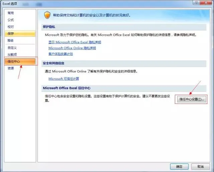Confirm with the 确定 button
Image resolution: width=214 pixels, height=172 pixels.
point(179,167)
